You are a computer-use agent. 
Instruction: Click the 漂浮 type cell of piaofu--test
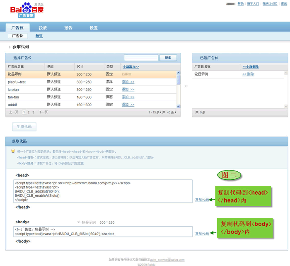click(109, 82)
